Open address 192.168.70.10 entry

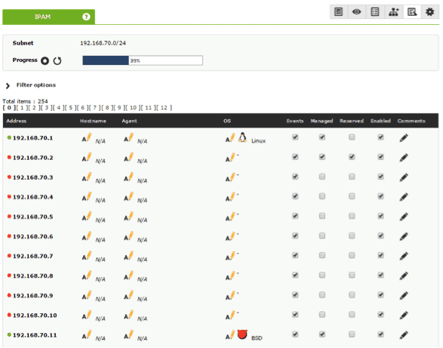pyautogui.click(x=35, y=316)
